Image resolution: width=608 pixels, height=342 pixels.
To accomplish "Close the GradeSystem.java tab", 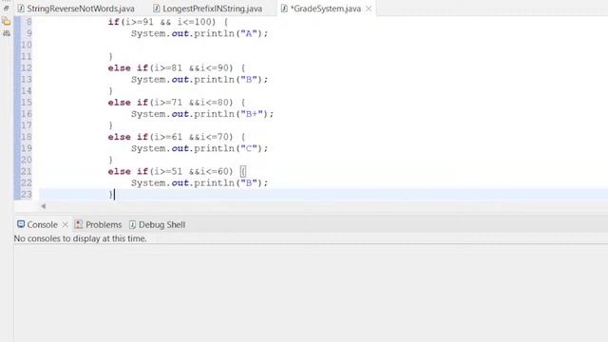I will tap(369, 9).
